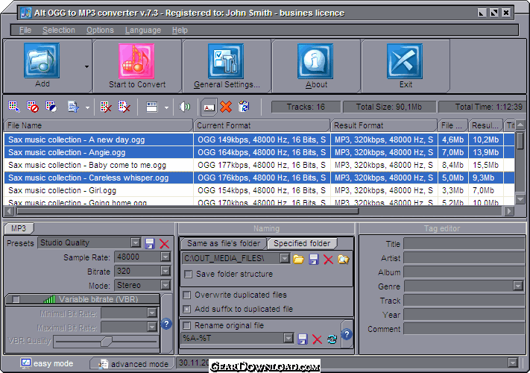The height and width of the screenshot is (373, 530).
Task: Click the list view layout icon
Action: tap(152, 107)
